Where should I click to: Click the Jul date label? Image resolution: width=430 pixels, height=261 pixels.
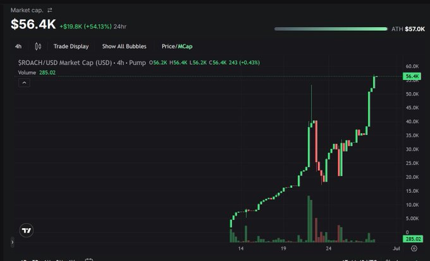click(396, 248)
